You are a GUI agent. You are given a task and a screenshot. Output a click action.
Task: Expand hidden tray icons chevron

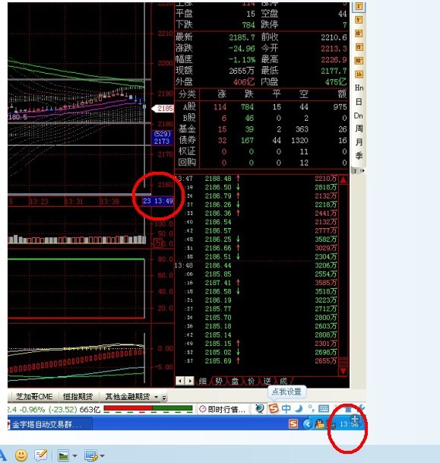[308, 424]
